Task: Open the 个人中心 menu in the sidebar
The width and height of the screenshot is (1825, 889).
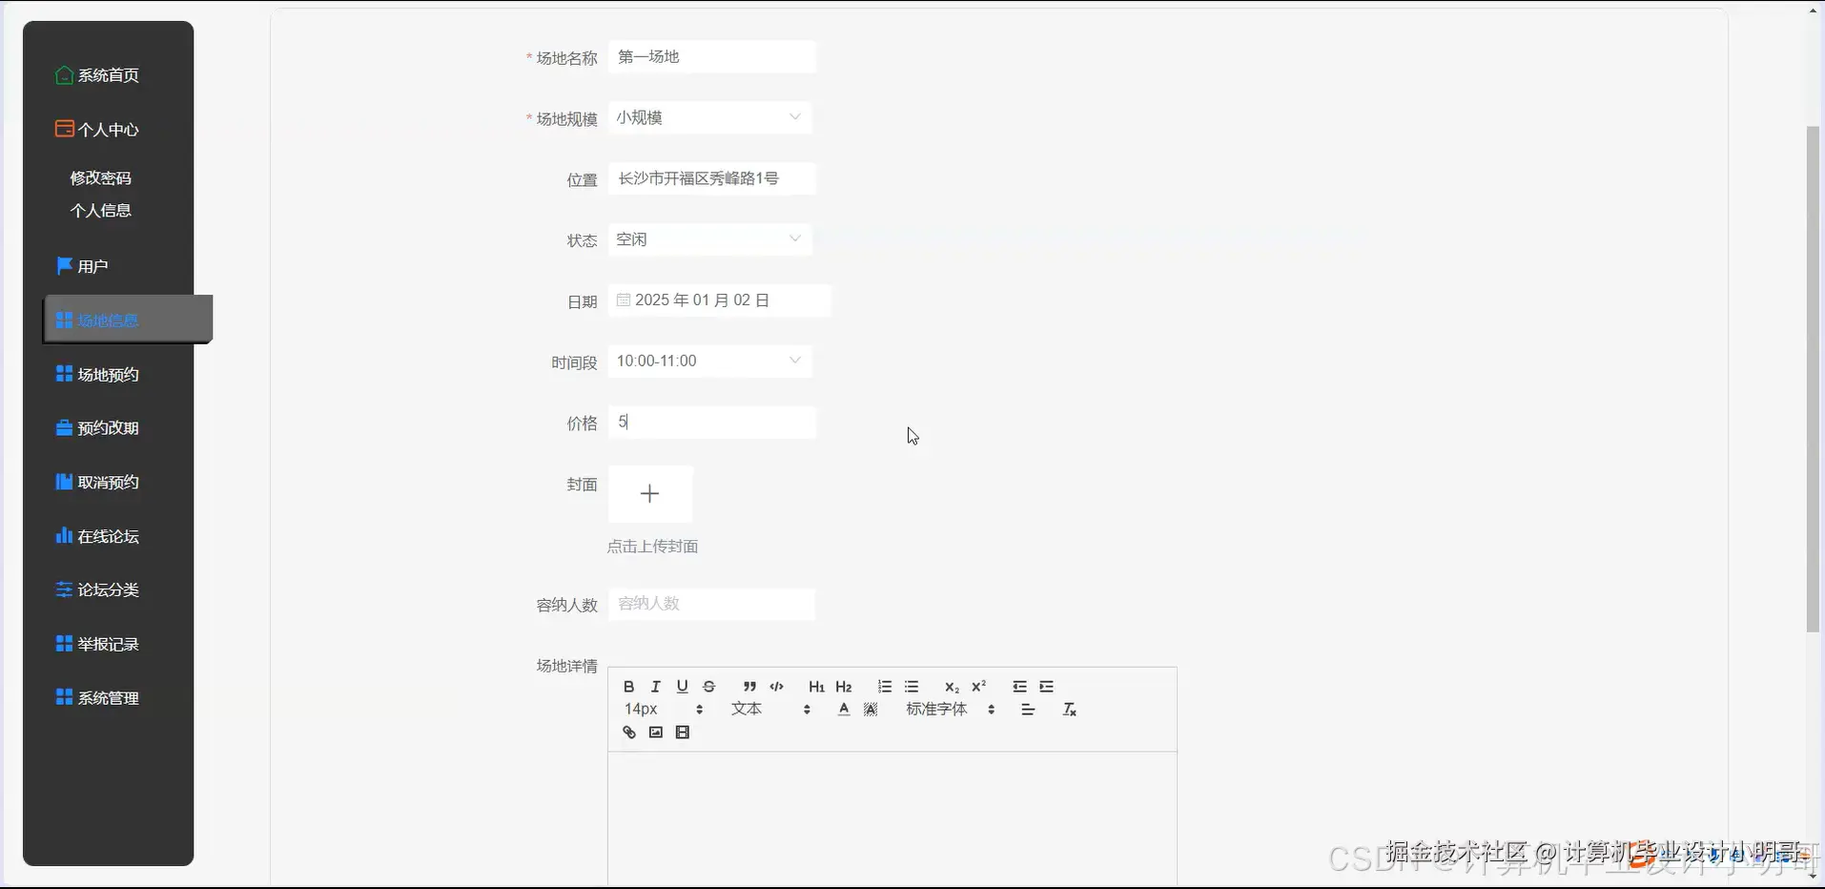Action: tap(107, 129)
